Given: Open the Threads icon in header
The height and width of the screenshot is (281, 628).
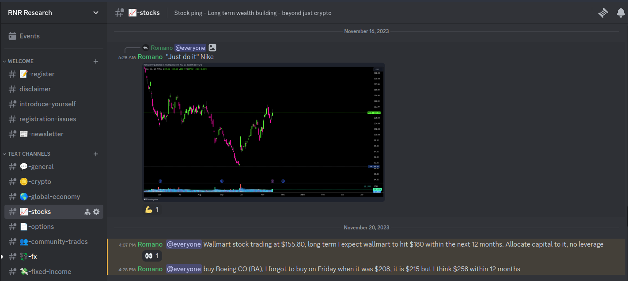Looking at the screenshot, I should point(603,13).
